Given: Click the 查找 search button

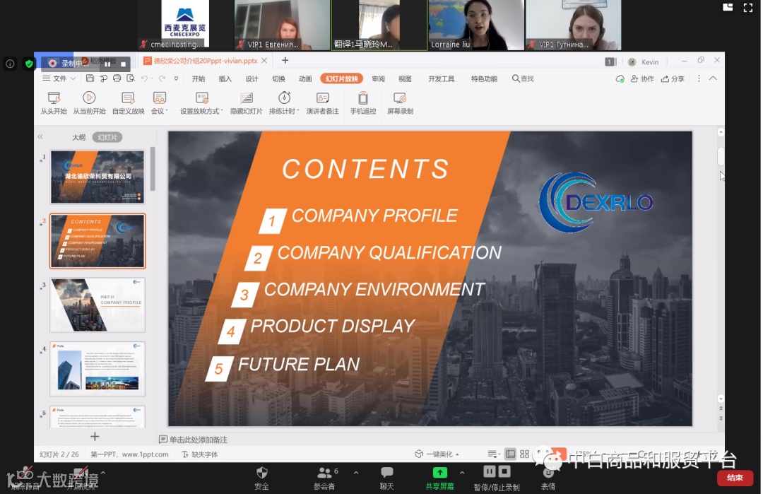Looking at the screenshot, I should click(x=523, y=78).
